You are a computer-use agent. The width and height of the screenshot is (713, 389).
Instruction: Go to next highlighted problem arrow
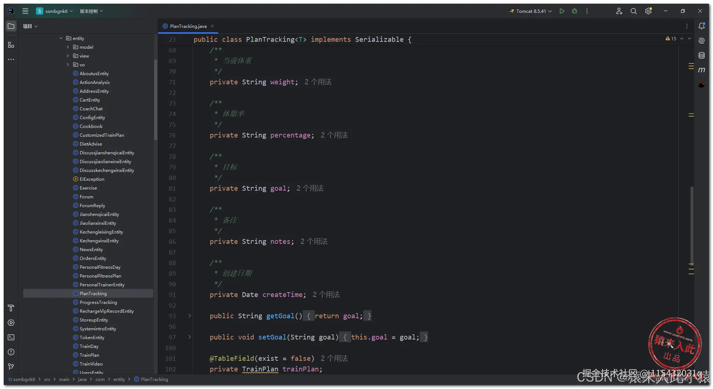689,38
